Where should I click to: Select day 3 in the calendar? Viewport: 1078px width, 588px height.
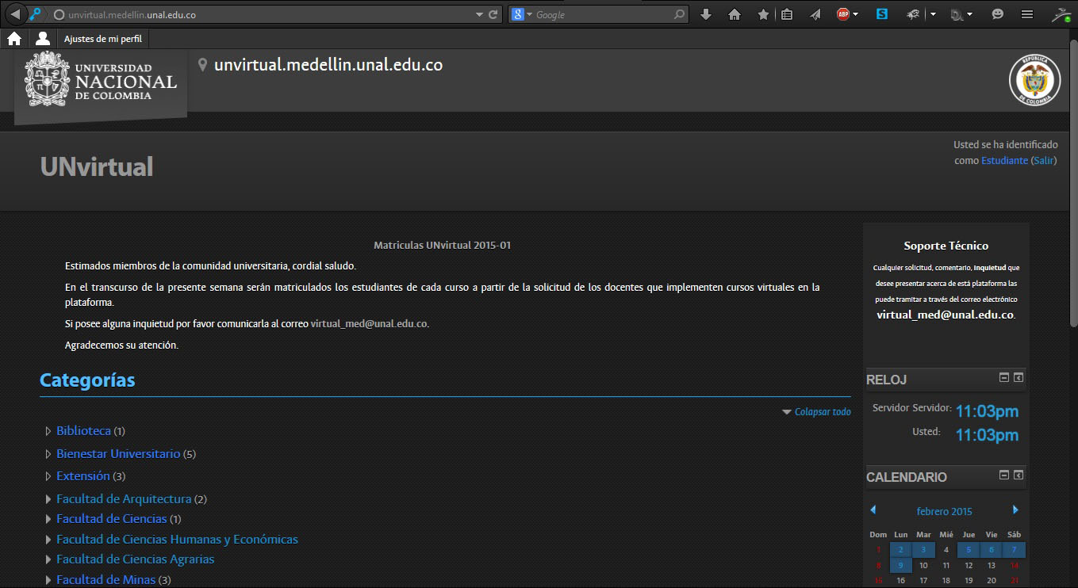pos(923,549)
